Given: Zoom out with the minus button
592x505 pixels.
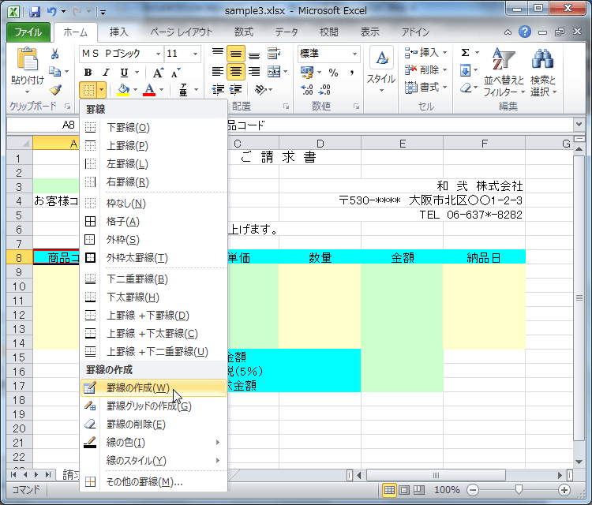Looking at the screenshot, I should click(x=472, y=490).
